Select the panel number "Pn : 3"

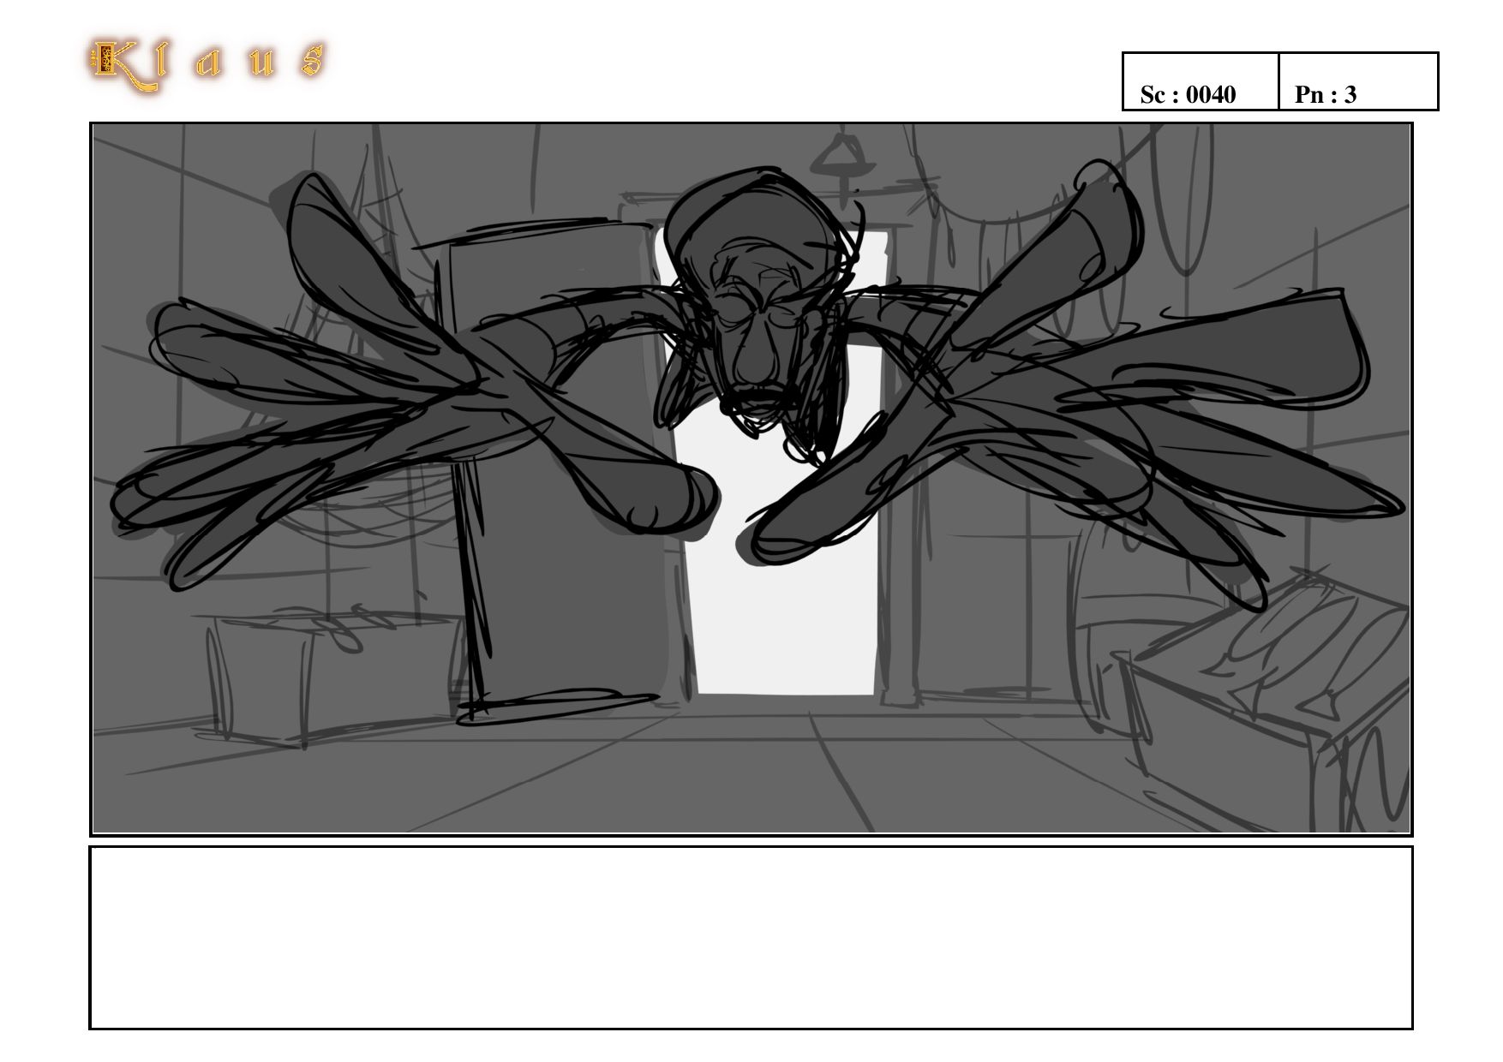point(1326,95)
